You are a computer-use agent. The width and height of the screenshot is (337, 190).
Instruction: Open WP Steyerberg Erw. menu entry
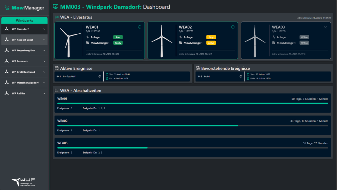pyautogui.click(x=24, y=51)
